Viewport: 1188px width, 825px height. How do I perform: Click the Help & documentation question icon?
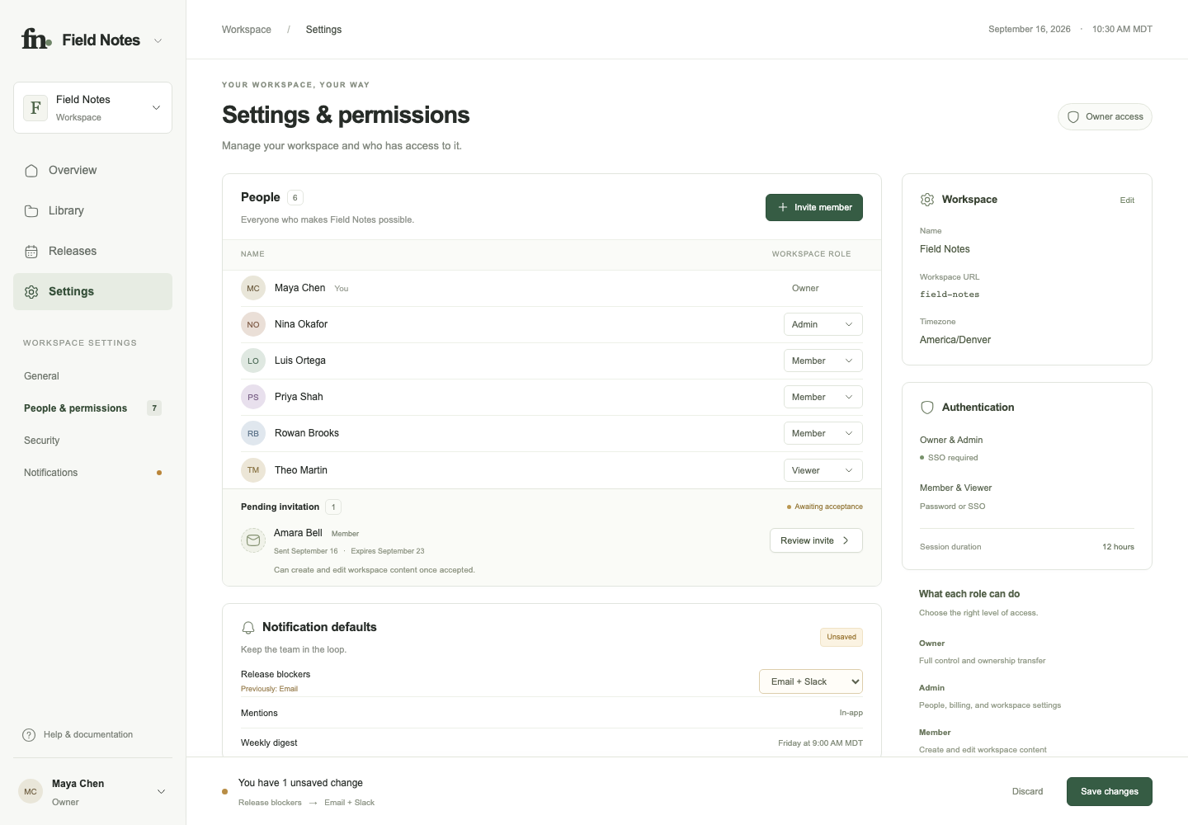[x=29, y=735]
